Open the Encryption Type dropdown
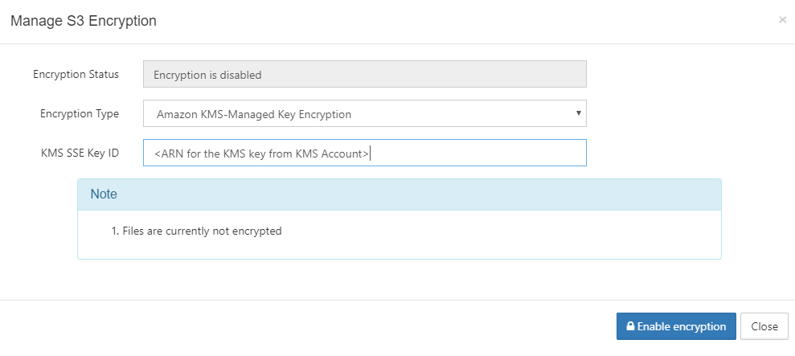 pos(364,113)
